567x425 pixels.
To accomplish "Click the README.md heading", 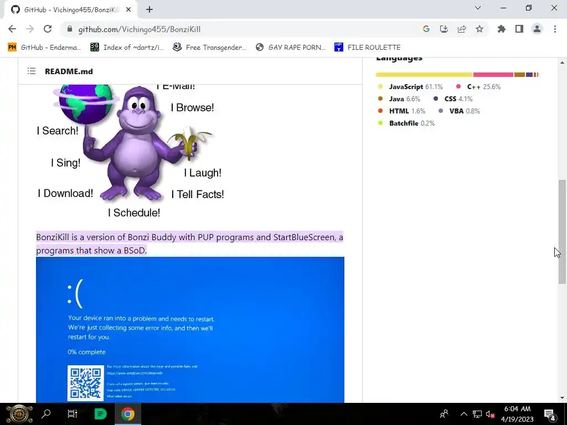I will (69, 71).
